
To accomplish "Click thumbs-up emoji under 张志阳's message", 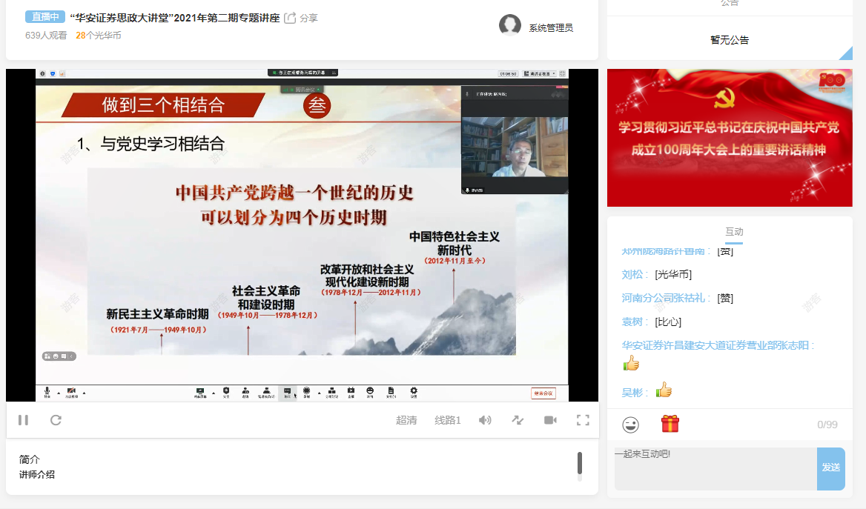I will 631,363.
